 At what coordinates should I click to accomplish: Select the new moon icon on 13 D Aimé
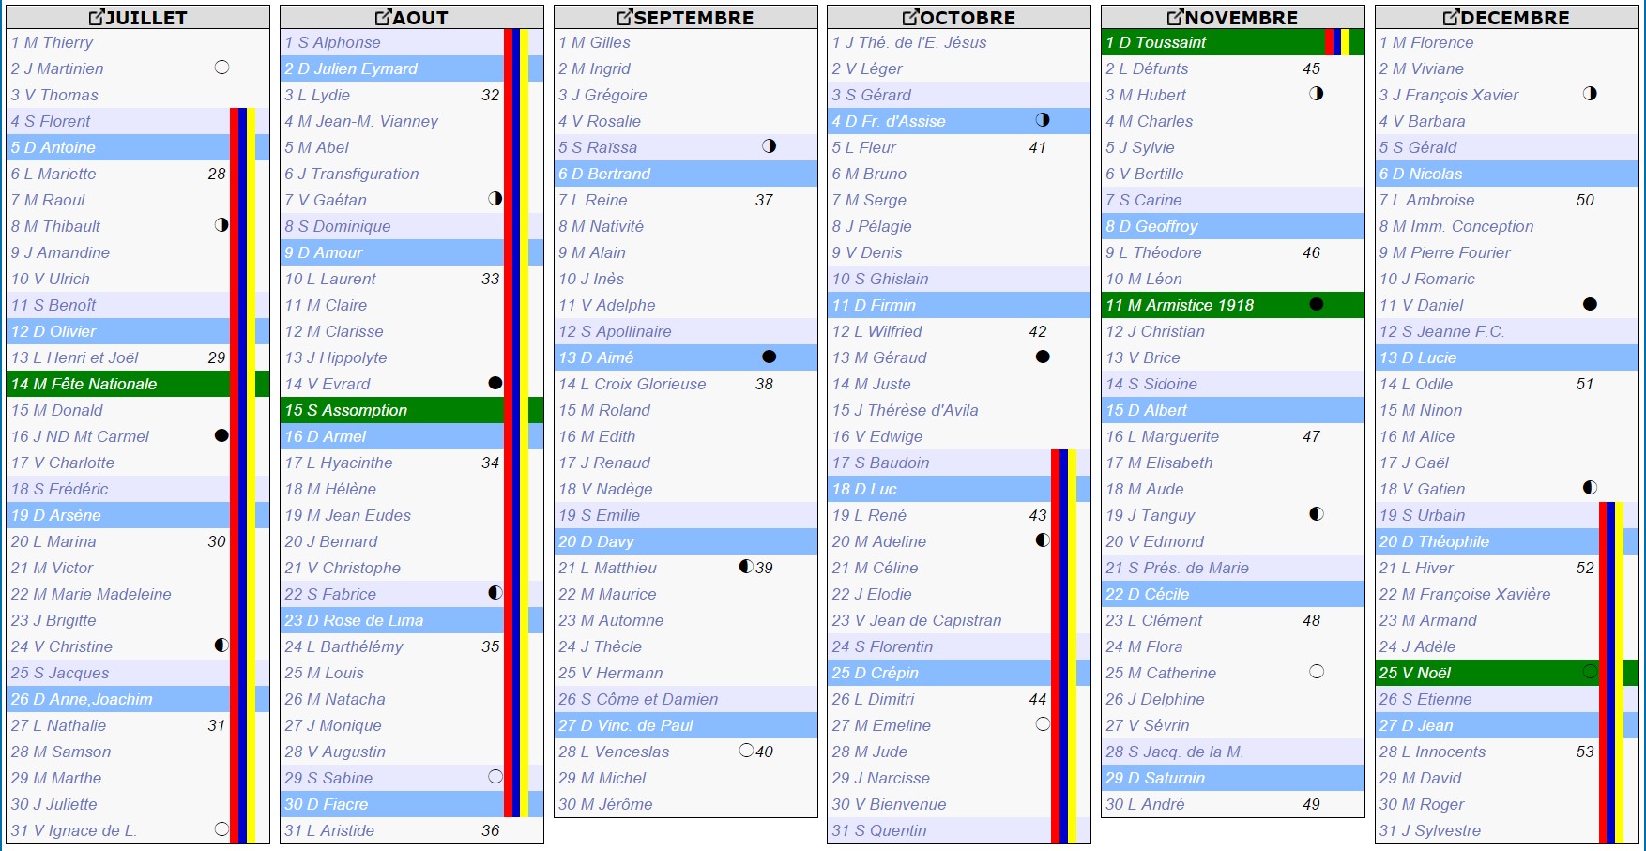(x=769, y=357)
